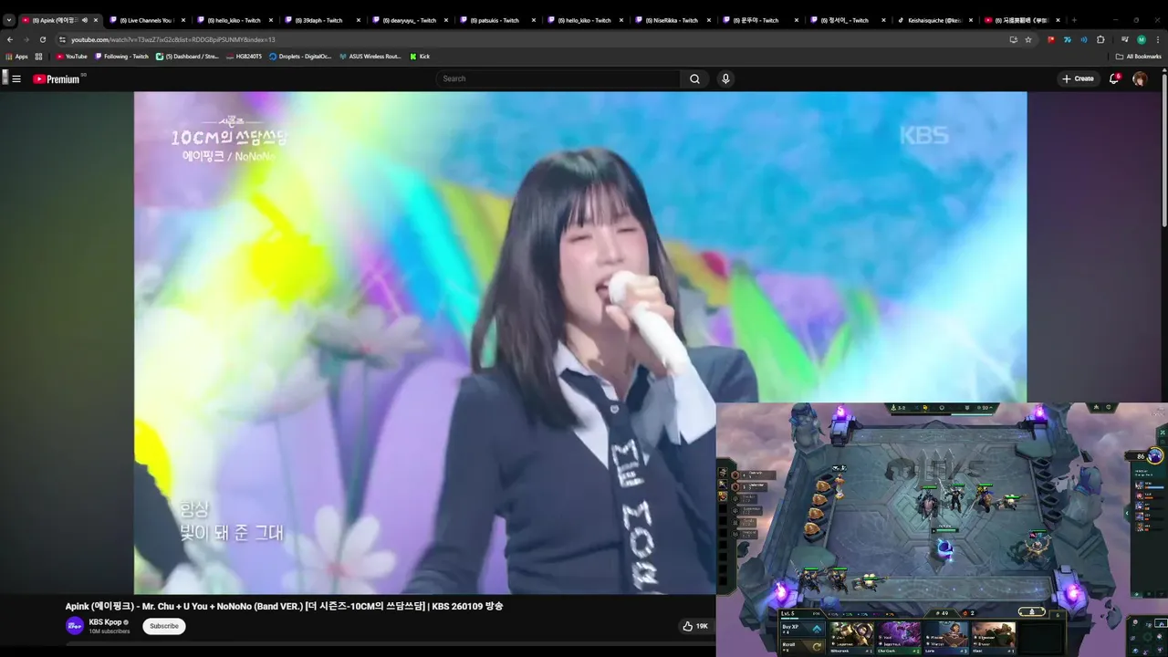Click the player health 86 in game
Viewport: 1168px width, 657px height.
[x=1141, y=456]
